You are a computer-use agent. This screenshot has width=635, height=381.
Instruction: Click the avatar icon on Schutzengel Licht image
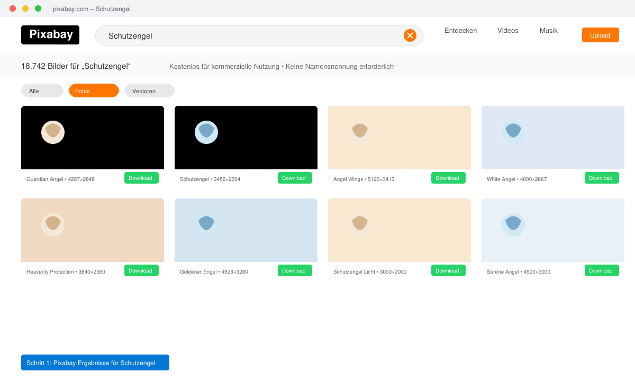coord(360,225)
